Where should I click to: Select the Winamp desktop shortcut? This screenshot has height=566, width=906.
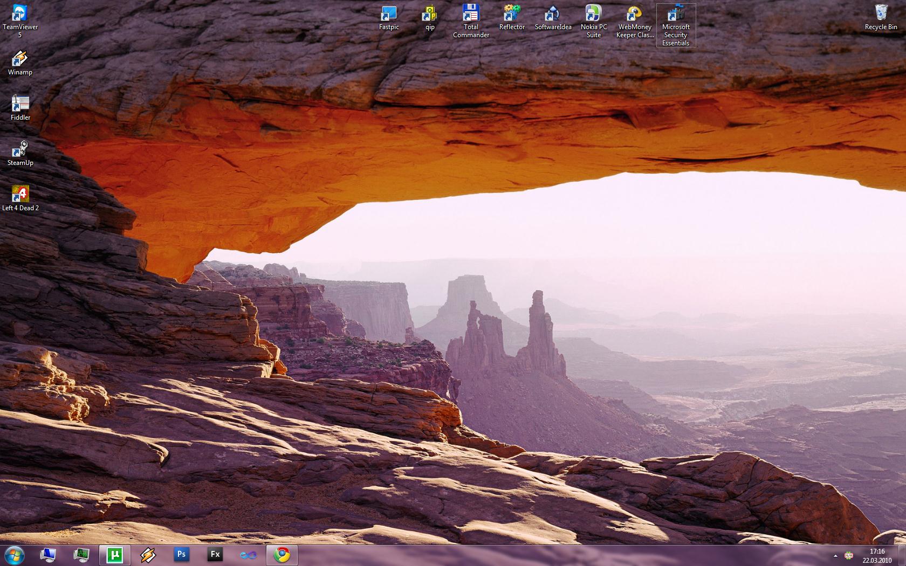tap(20, 59)
